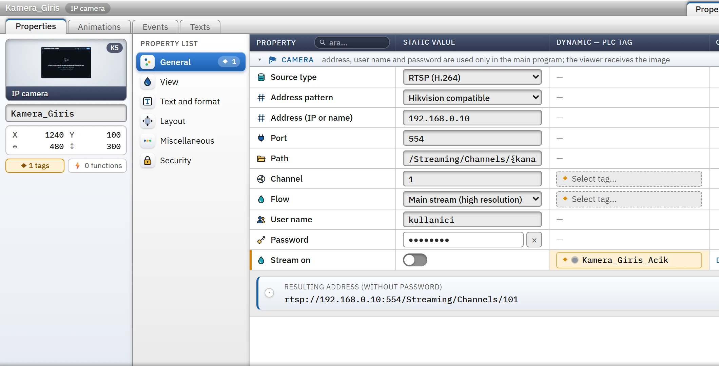The height and width of the screenshot is (366, 719).
Task: Click the Kamera_Giris name field
Action: point(66,114)
